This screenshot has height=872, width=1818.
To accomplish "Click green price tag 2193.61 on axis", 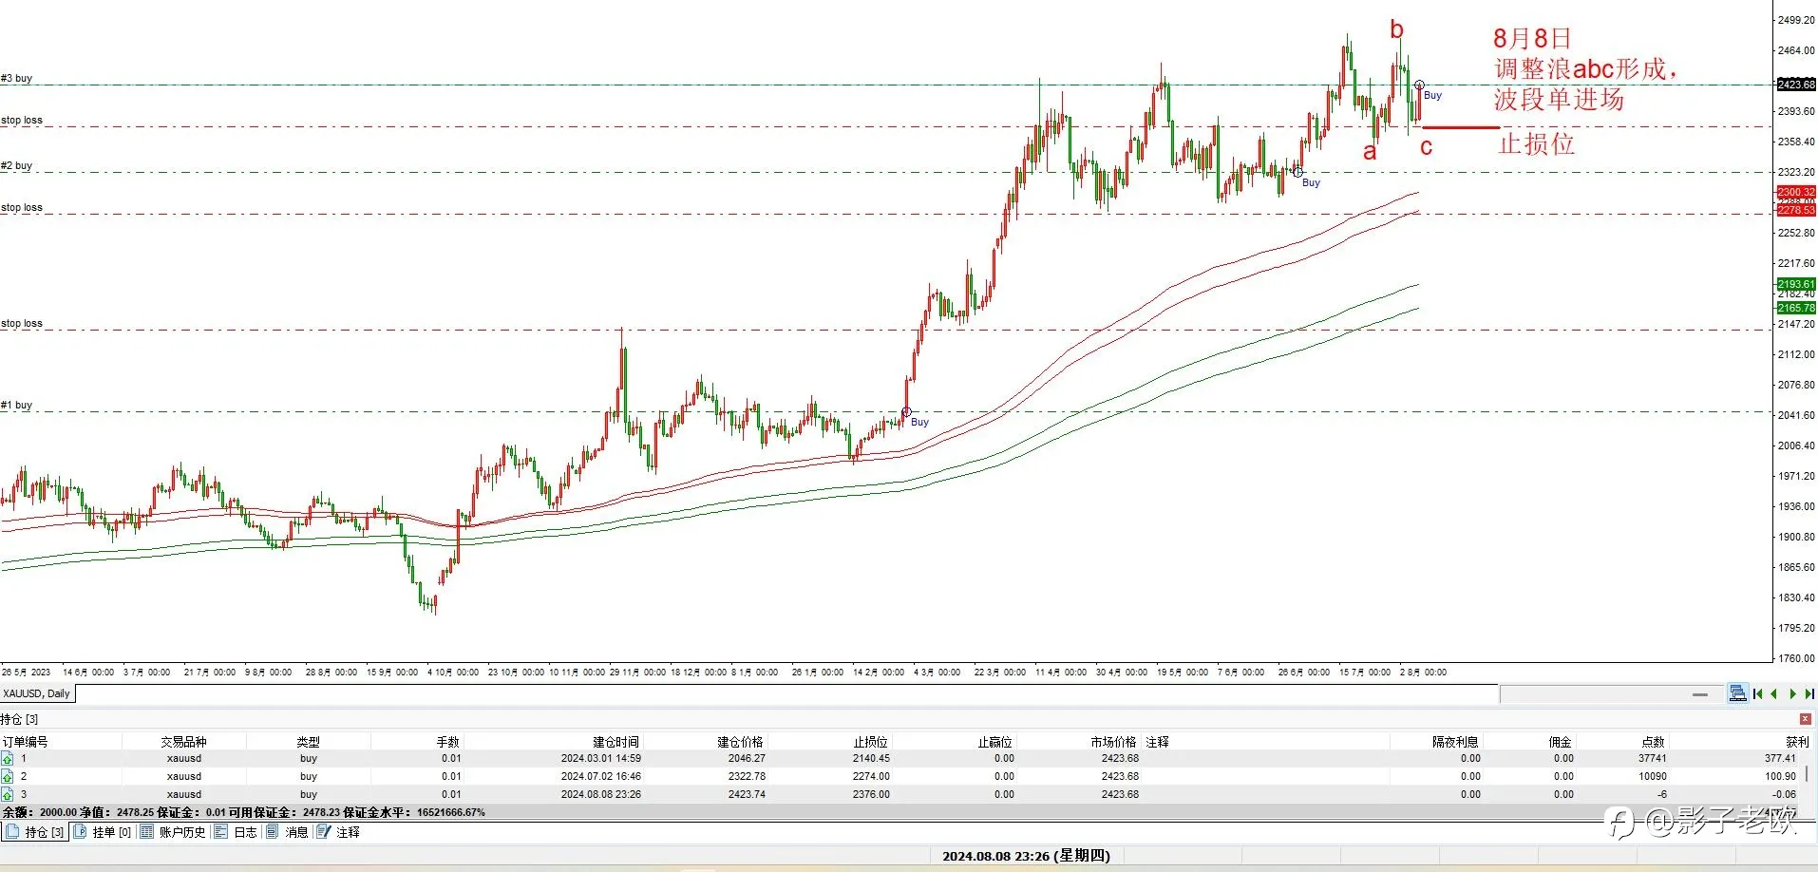I will 1796,284.
